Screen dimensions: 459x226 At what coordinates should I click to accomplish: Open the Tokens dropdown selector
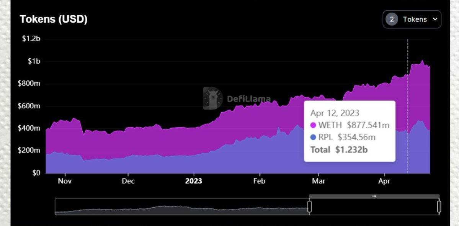tap(412, 19)
